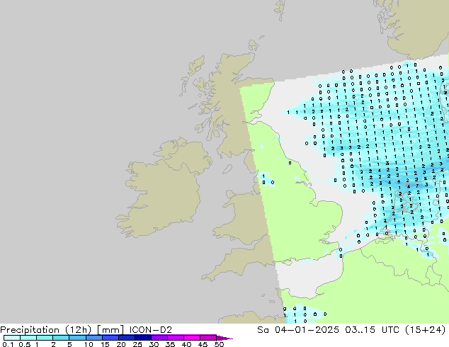Select the 35–40 mm legend color swatch
The width and height of the screenshot is (449, 347).
pyautogui.click(x=176, y=338)
